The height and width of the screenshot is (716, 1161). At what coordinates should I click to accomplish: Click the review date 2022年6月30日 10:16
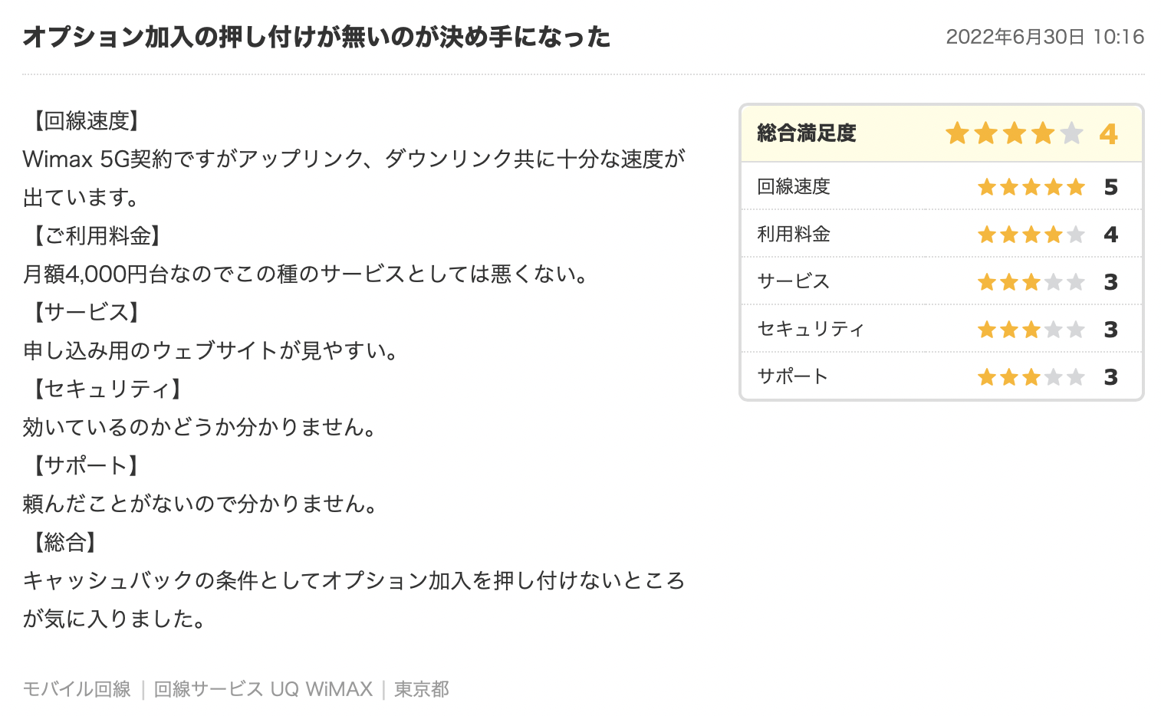(1044, 37)
